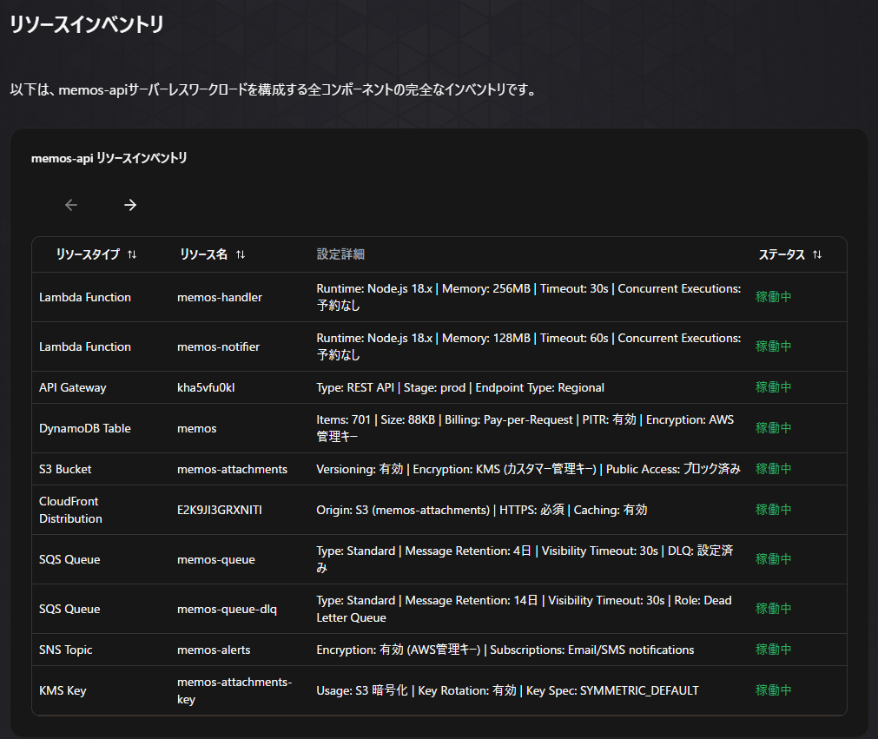Click the previous page left arrow
878x739 pixels.
tap(71, 205)
